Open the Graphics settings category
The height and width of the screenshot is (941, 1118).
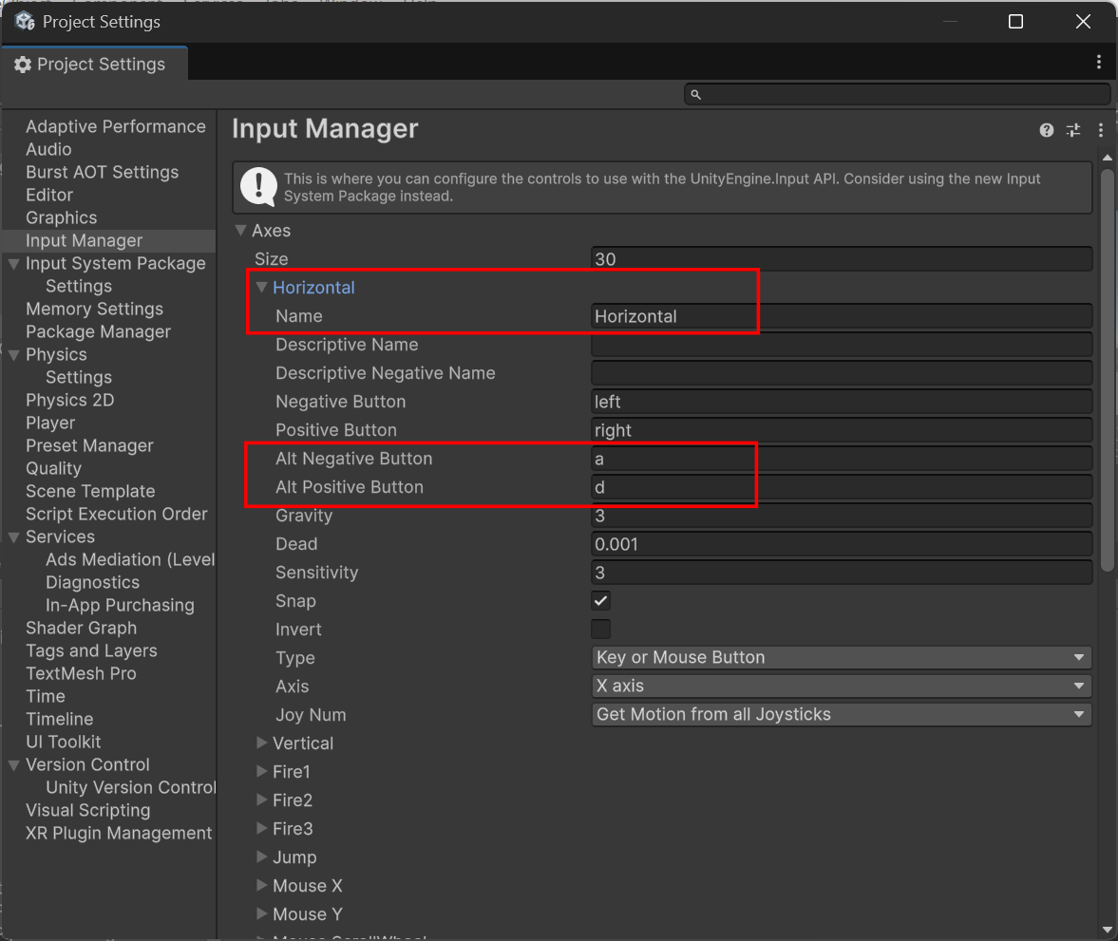62,217
